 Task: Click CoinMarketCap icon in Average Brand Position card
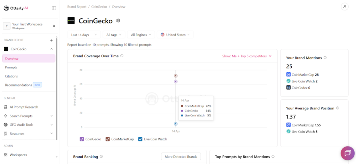[x=288, y=125]
